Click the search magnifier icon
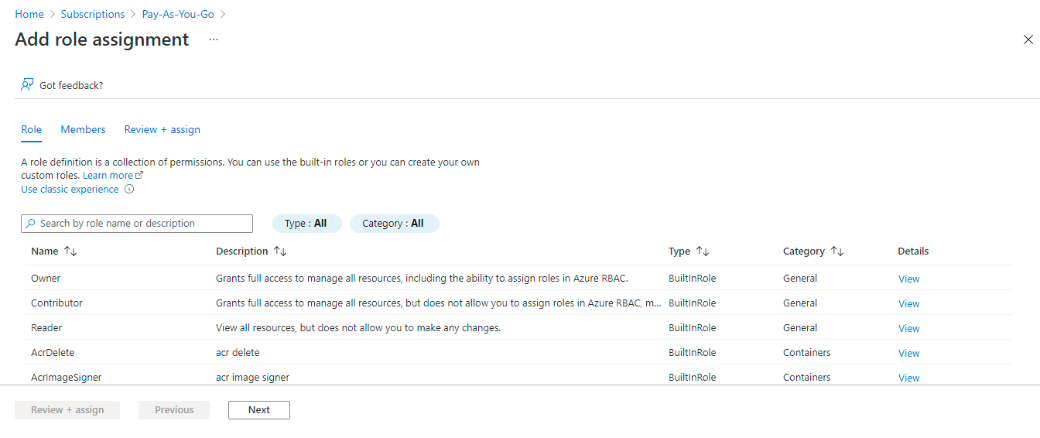Viewport: 1040px width, 438px height. tap(31, 224)
